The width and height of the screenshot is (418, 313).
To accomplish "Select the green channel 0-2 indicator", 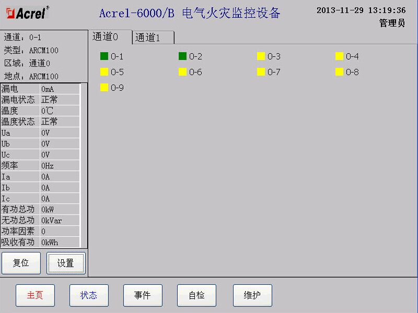I will pos(182,56).
